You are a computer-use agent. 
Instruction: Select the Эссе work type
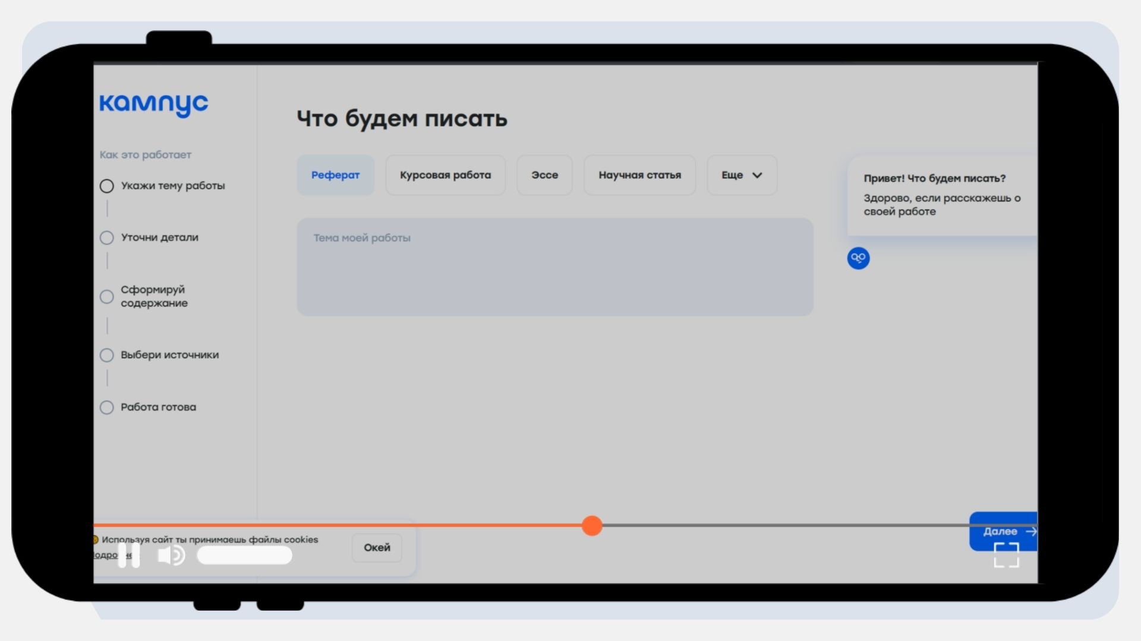coord(544,175)
